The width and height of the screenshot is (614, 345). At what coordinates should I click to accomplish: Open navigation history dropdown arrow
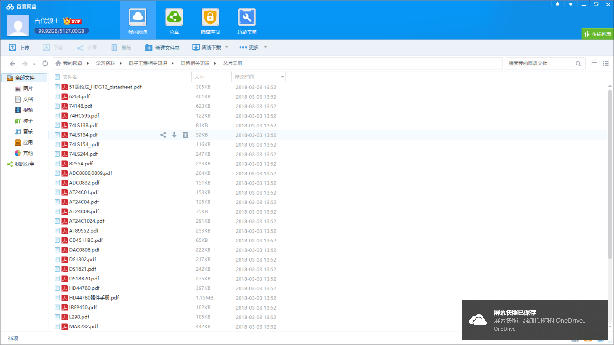tap(34, 64)
